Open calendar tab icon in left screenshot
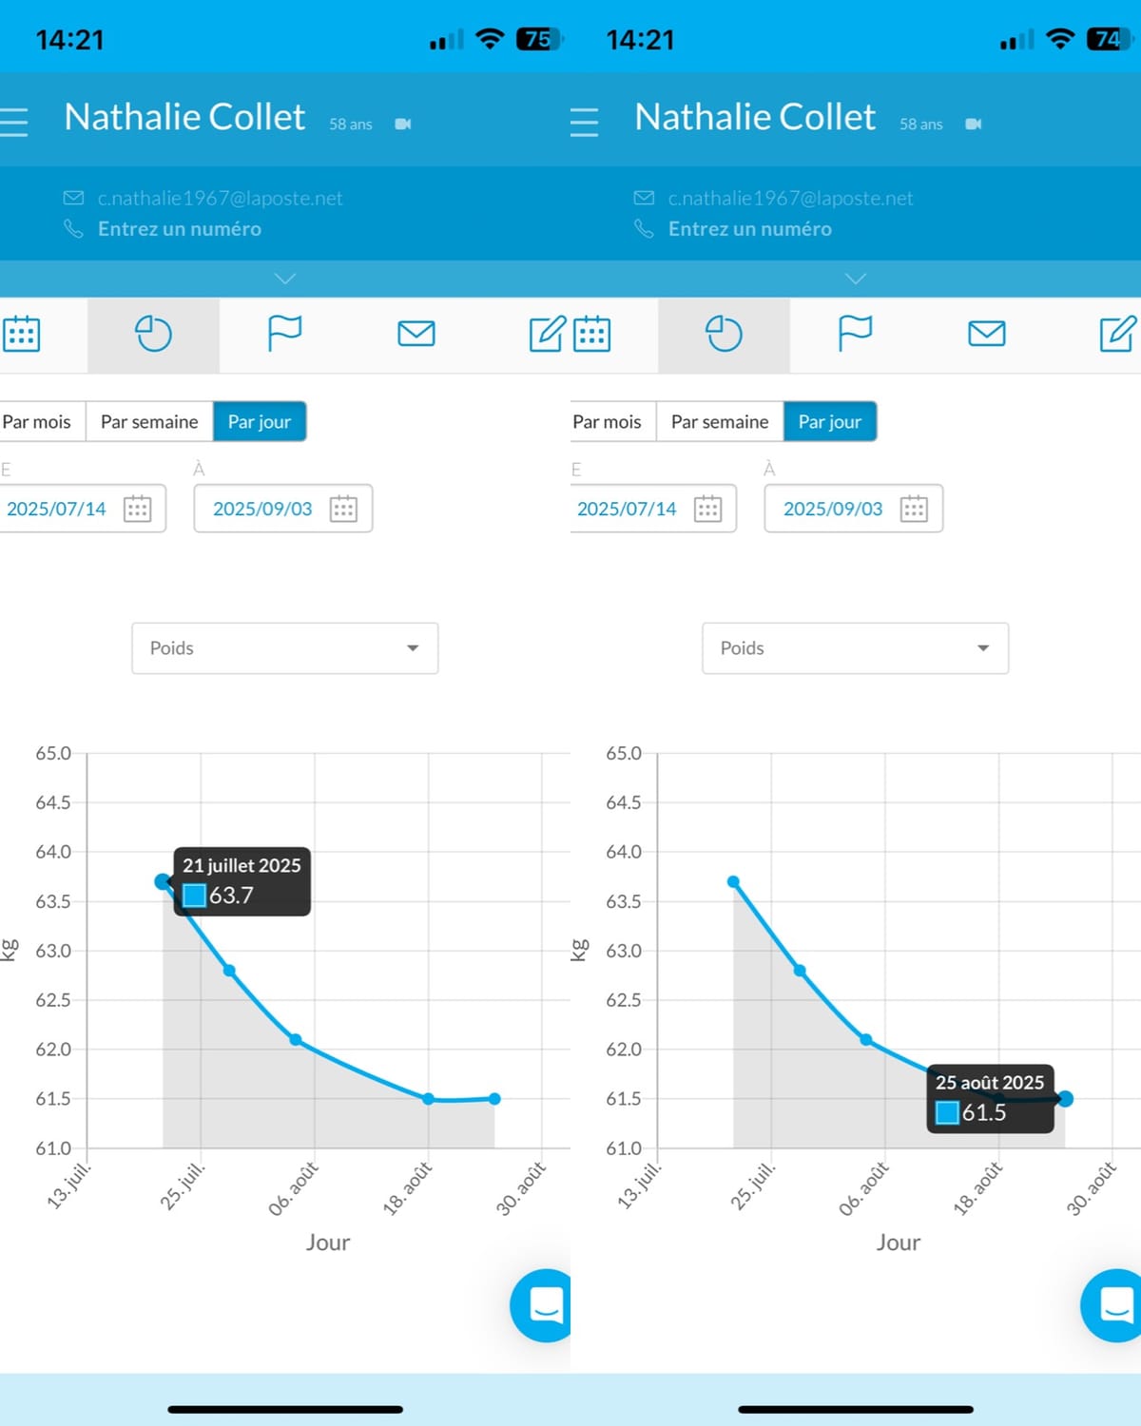The image size is (1141, 1426). [21, 334]
